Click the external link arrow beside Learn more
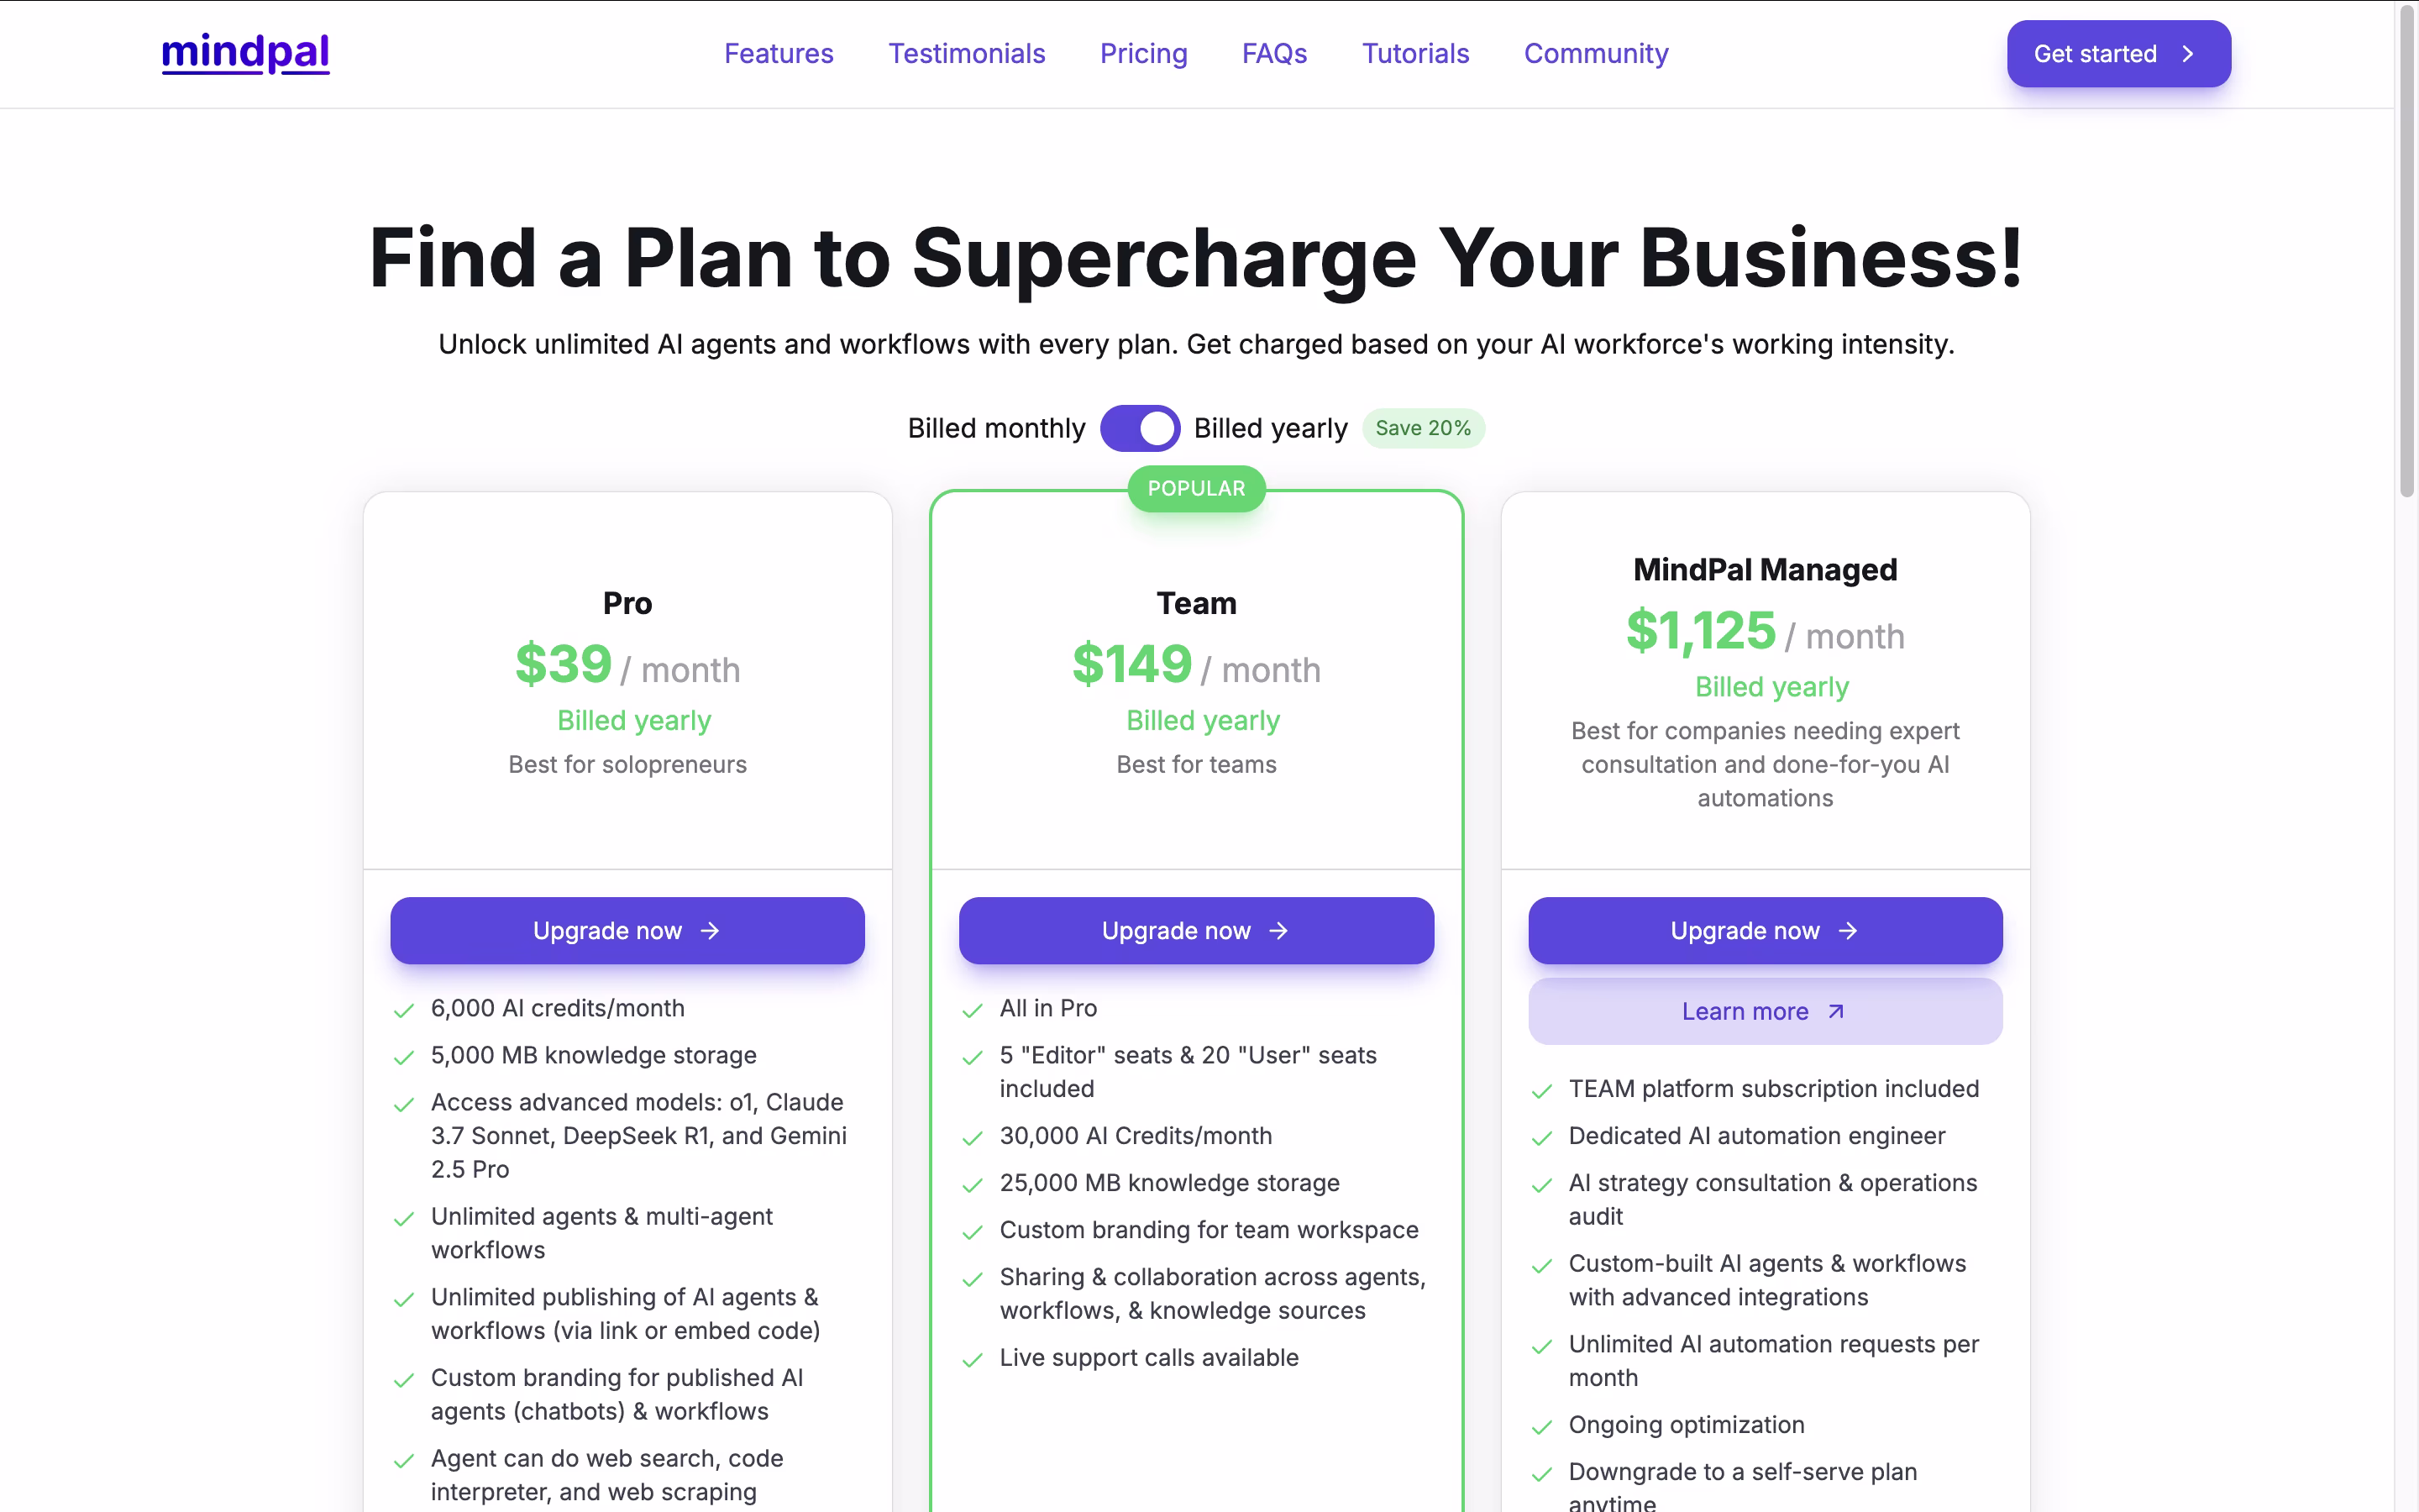The image size is (2419, 1512). [1835, 1012]
